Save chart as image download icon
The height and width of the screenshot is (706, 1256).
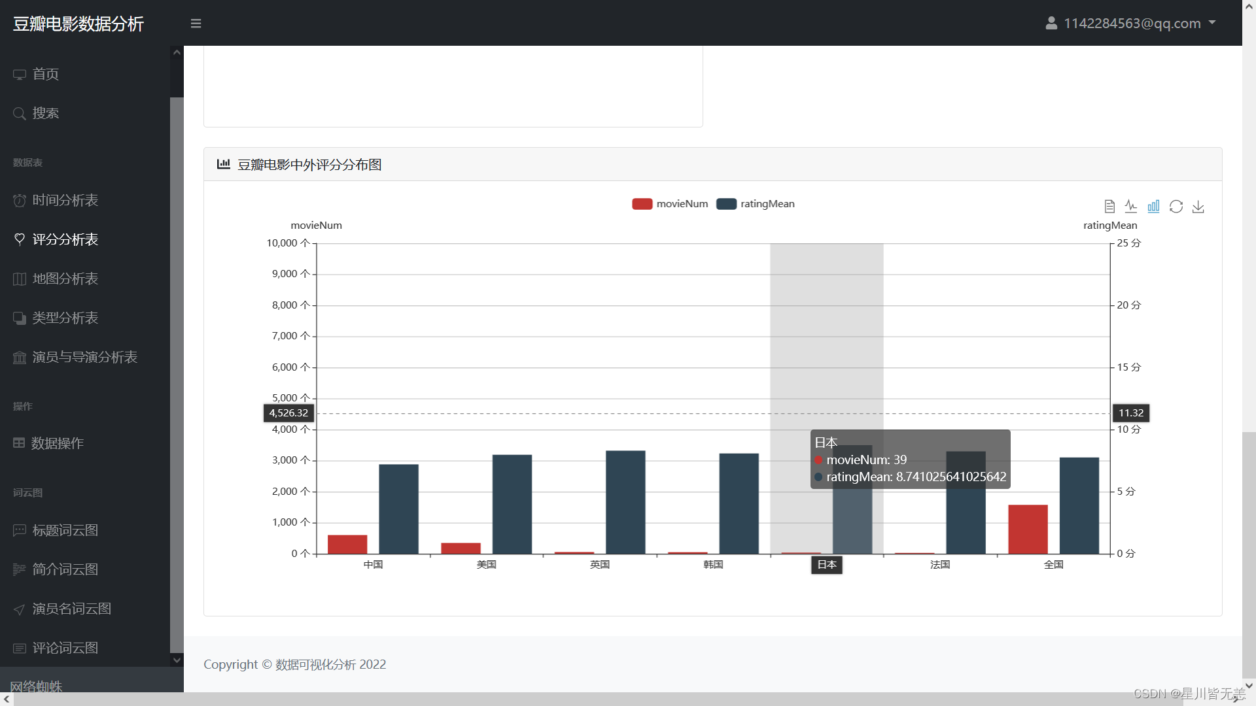coord(1198,207)
